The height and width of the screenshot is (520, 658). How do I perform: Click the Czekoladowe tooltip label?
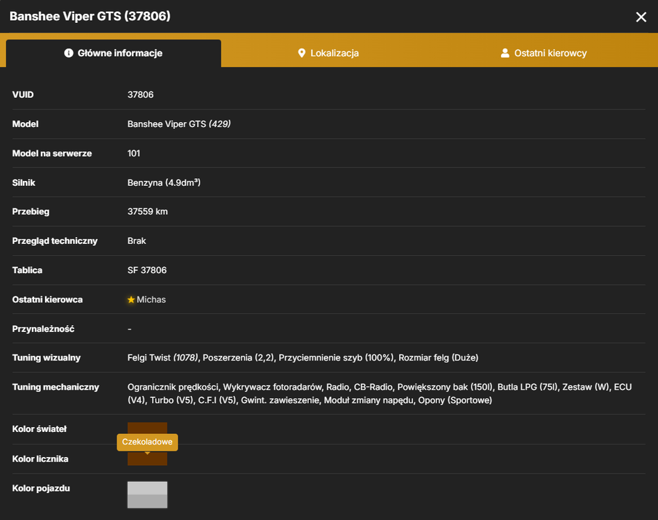(x=147, y=442)
